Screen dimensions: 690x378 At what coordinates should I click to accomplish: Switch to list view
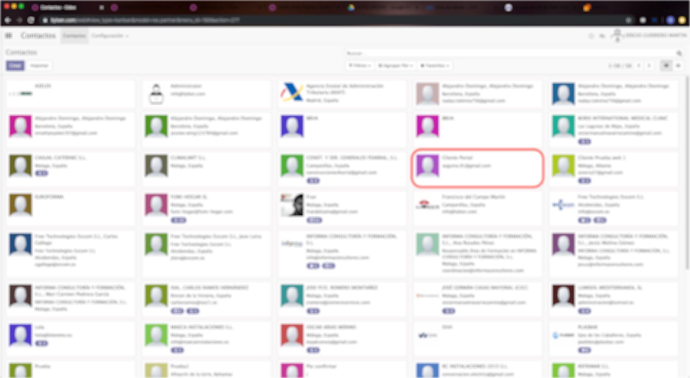click(x=678, y=66)
